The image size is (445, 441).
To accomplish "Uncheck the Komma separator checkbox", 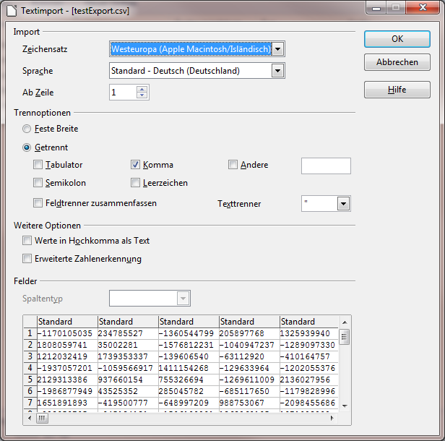I will coord(136,165).
